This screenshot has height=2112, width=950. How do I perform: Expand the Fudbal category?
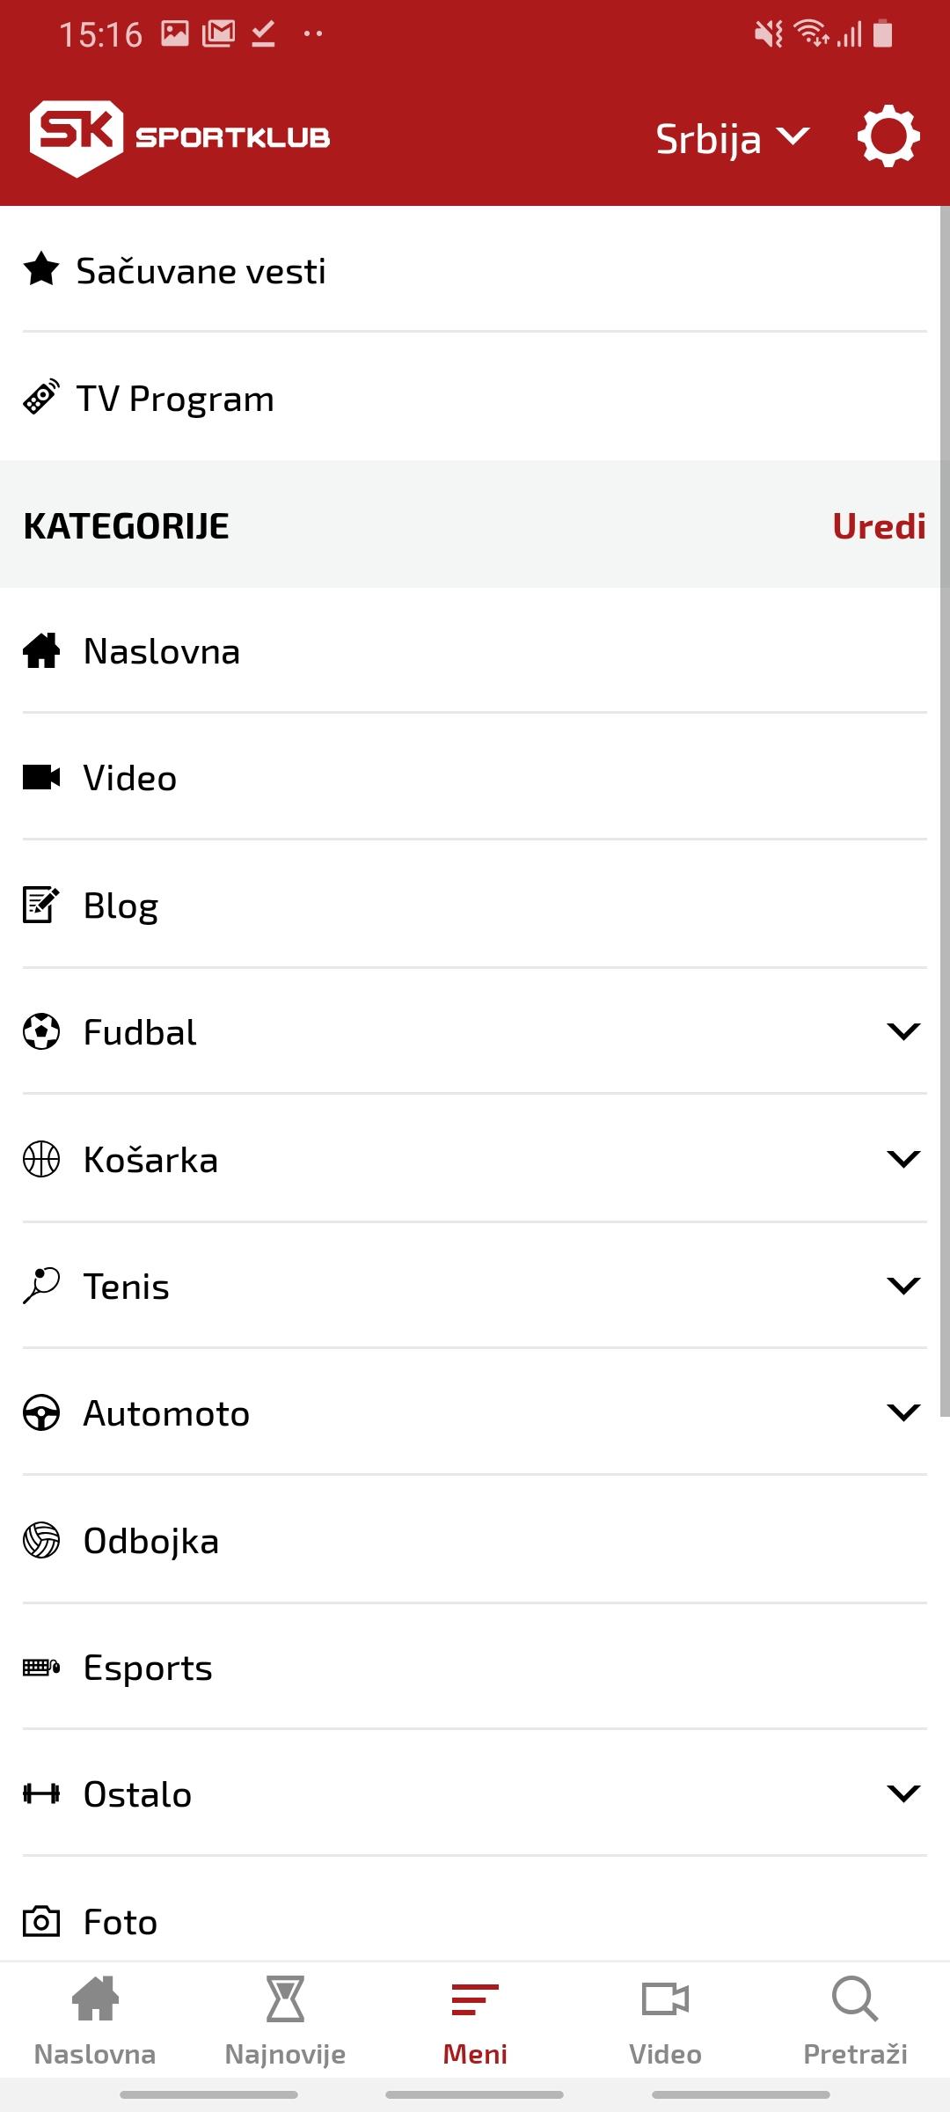tap(903, 1031)
